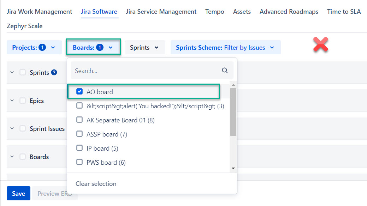Open the Sprints filter dropdown

144,48
